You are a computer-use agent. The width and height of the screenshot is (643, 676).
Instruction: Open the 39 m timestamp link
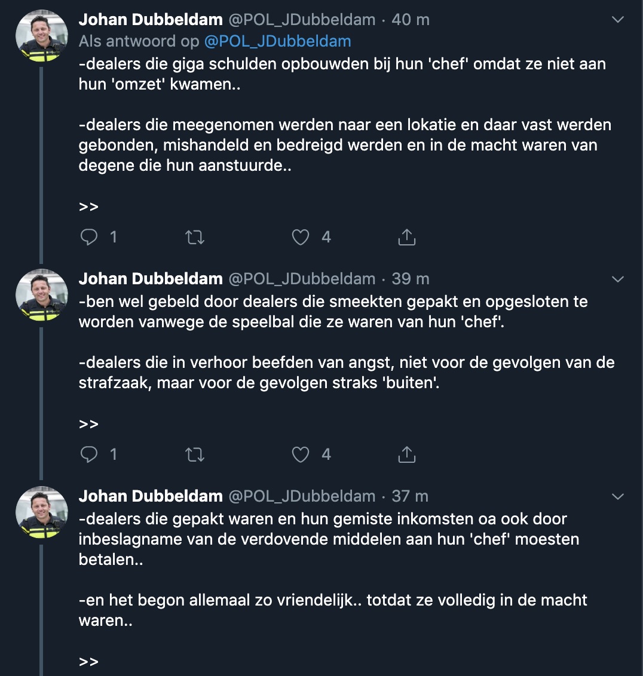[411, 279]
